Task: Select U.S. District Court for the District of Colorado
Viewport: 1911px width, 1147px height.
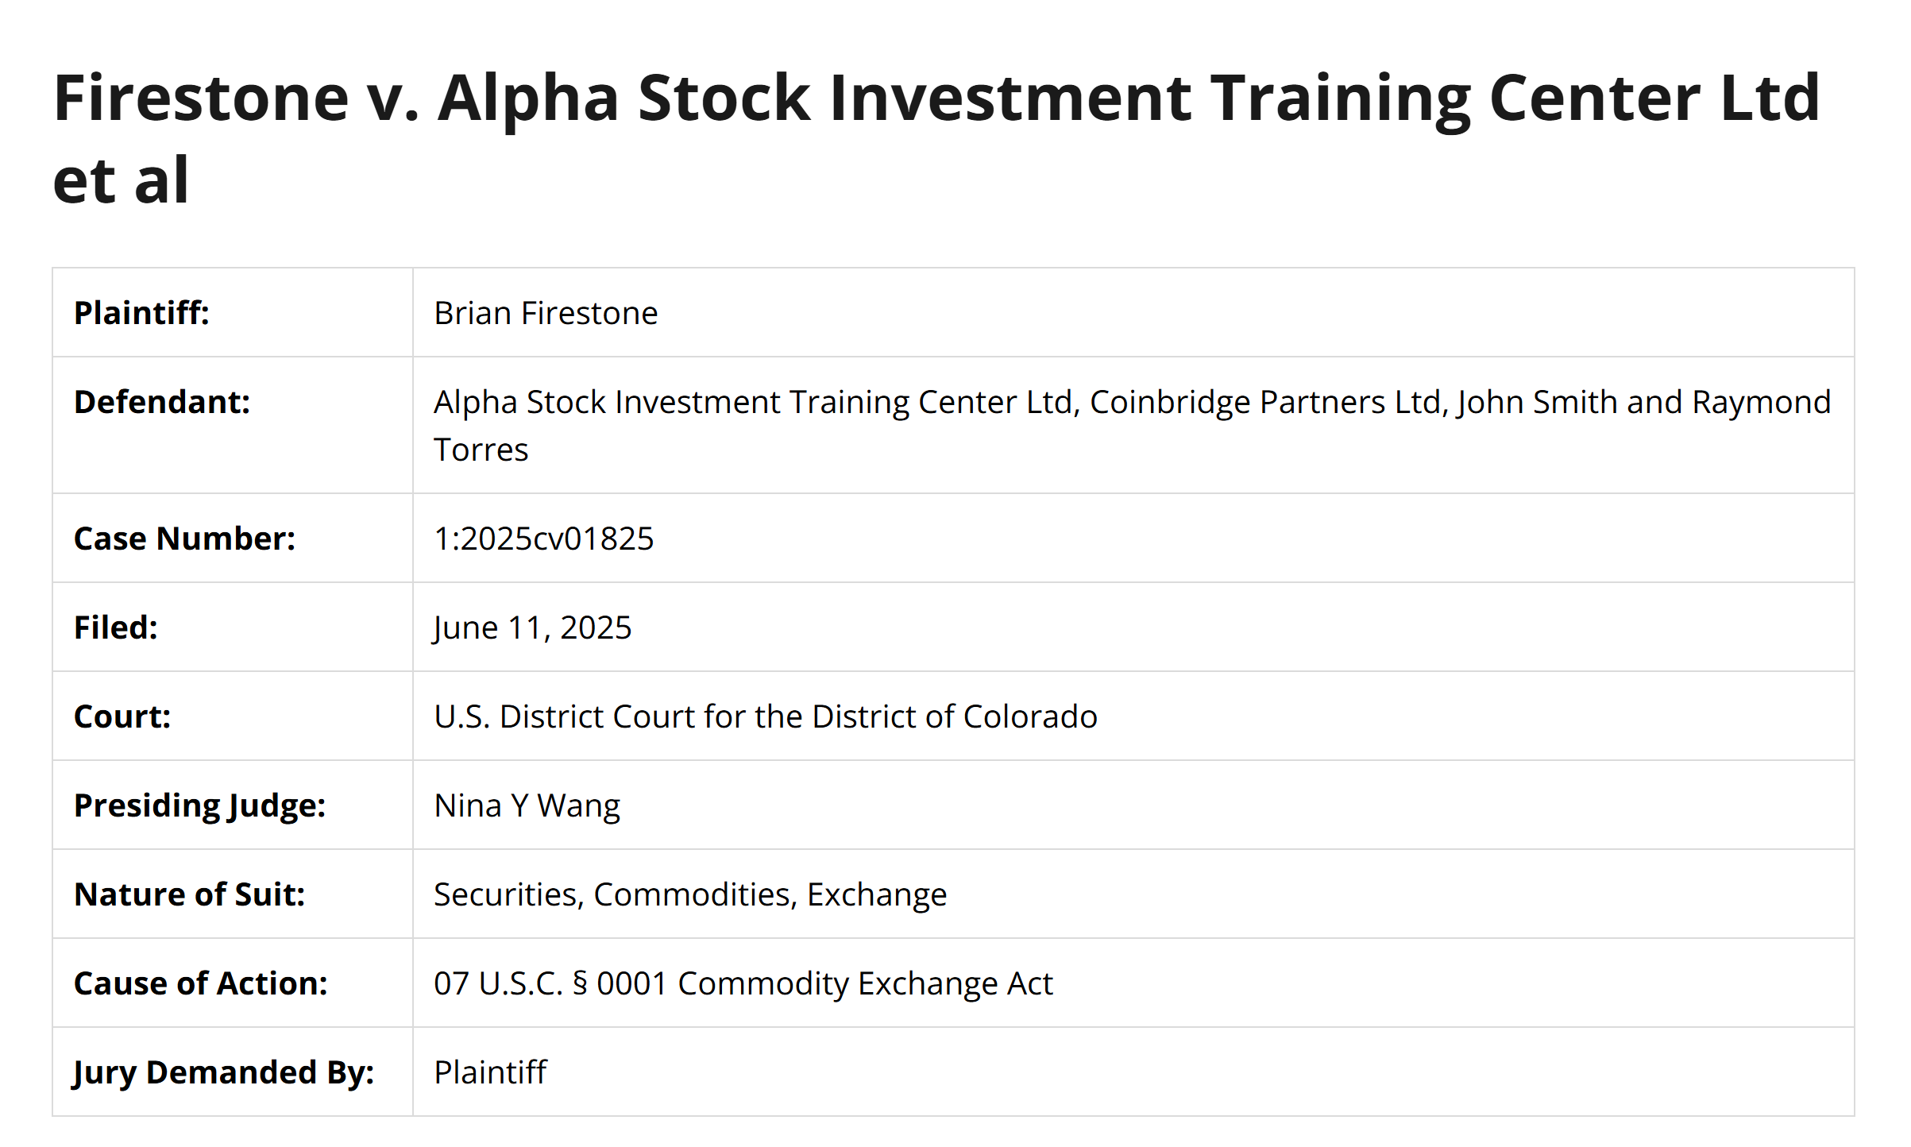Action: click(766, 716)
